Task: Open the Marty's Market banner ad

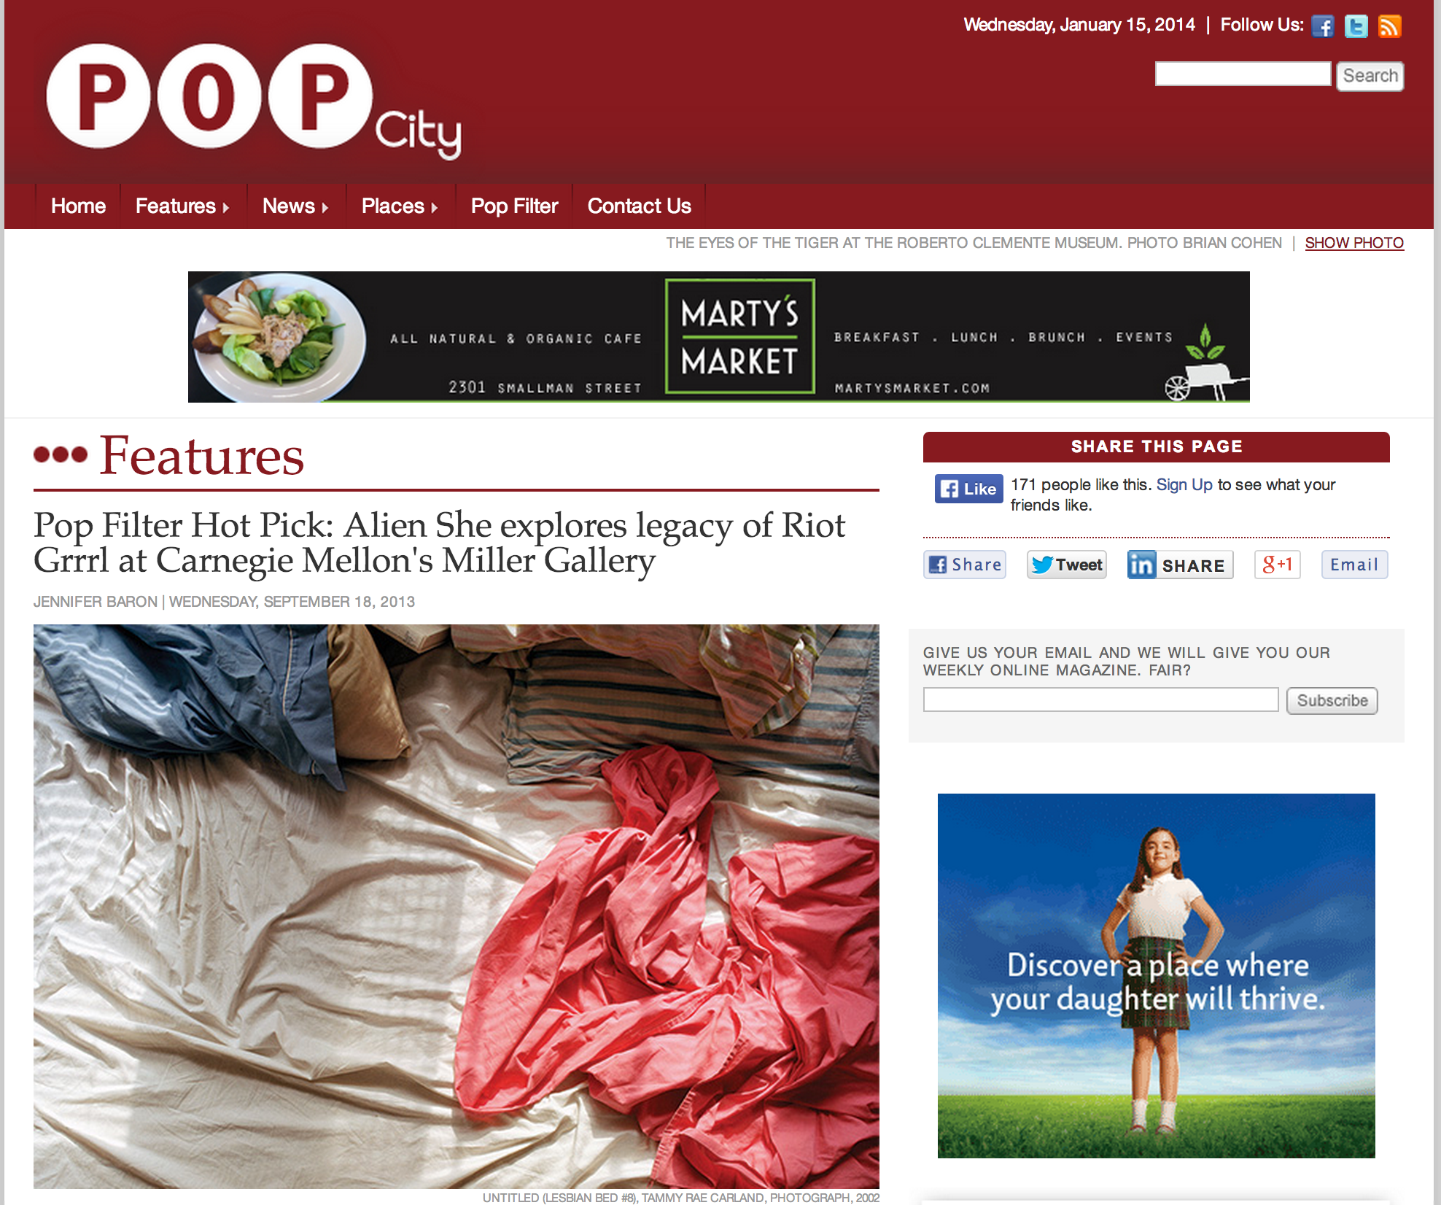Action: (x=718, y=337)
